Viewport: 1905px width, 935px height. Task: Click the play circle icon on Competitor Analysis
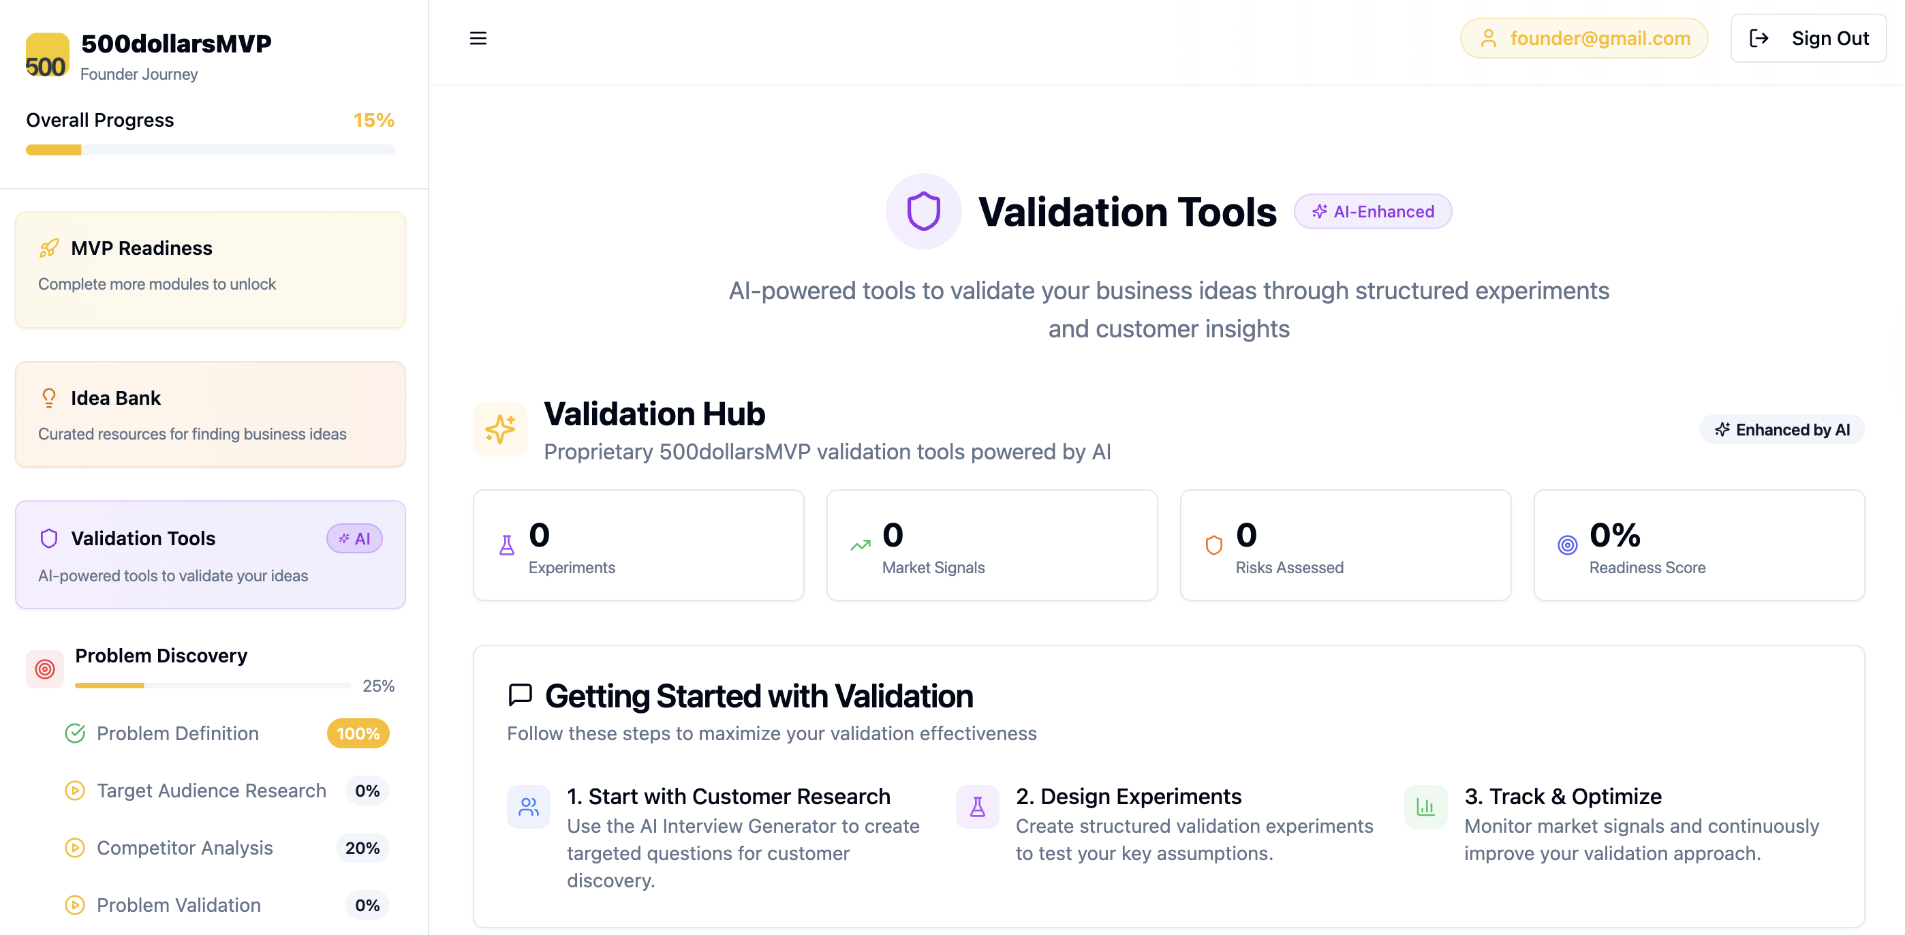75,847
